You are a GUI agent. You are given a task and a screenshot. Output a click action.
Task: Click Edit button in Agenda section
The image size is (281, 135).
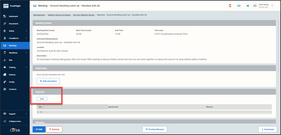point(42,99)
